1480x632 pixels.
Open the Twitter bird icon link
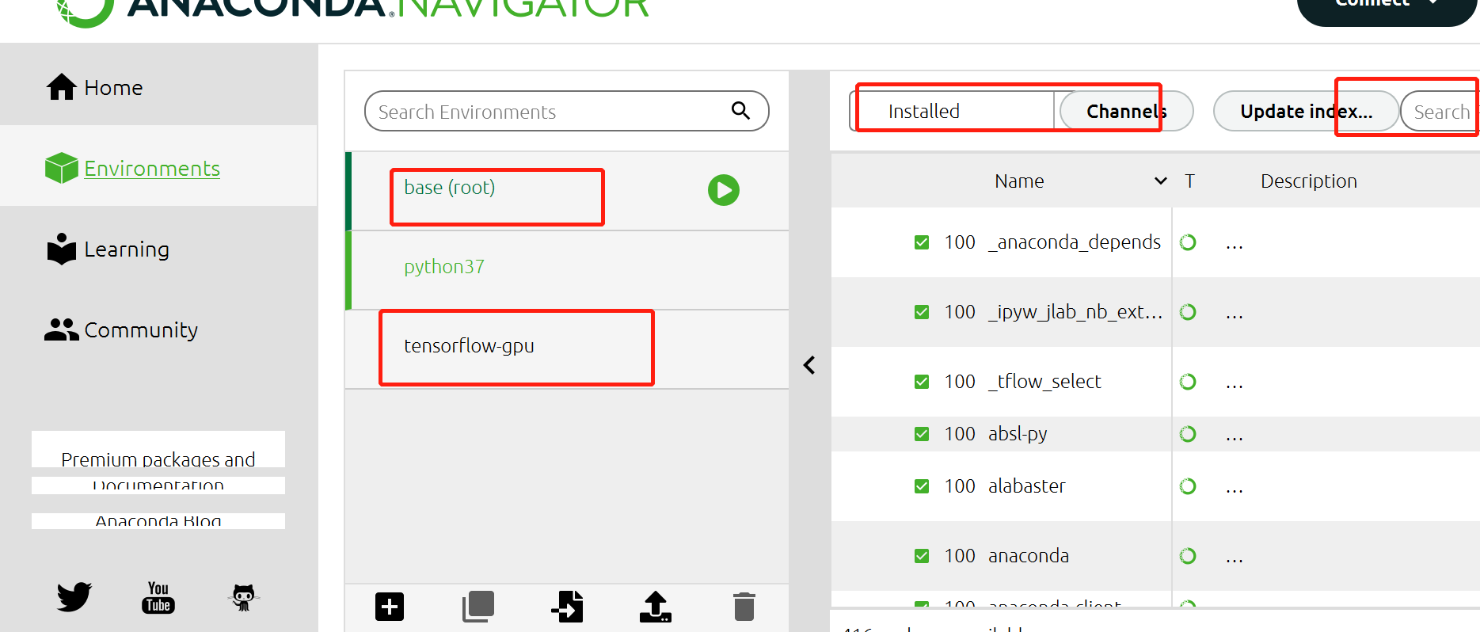[x=74, y=596]
